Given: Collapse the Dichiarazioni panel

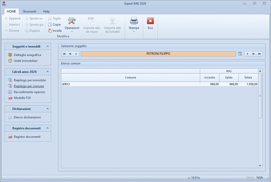Looking at the screenshot, I should point(47,109).
